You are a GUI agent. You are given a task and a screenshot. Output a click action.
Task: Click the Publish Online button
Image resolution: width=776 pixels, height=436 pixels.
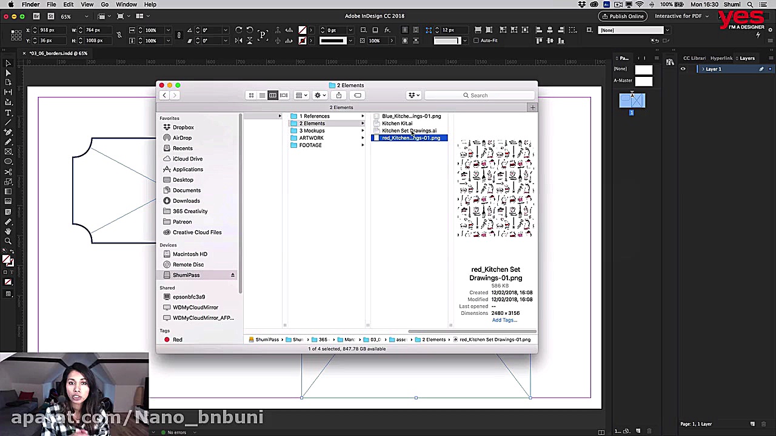[623, 16]
